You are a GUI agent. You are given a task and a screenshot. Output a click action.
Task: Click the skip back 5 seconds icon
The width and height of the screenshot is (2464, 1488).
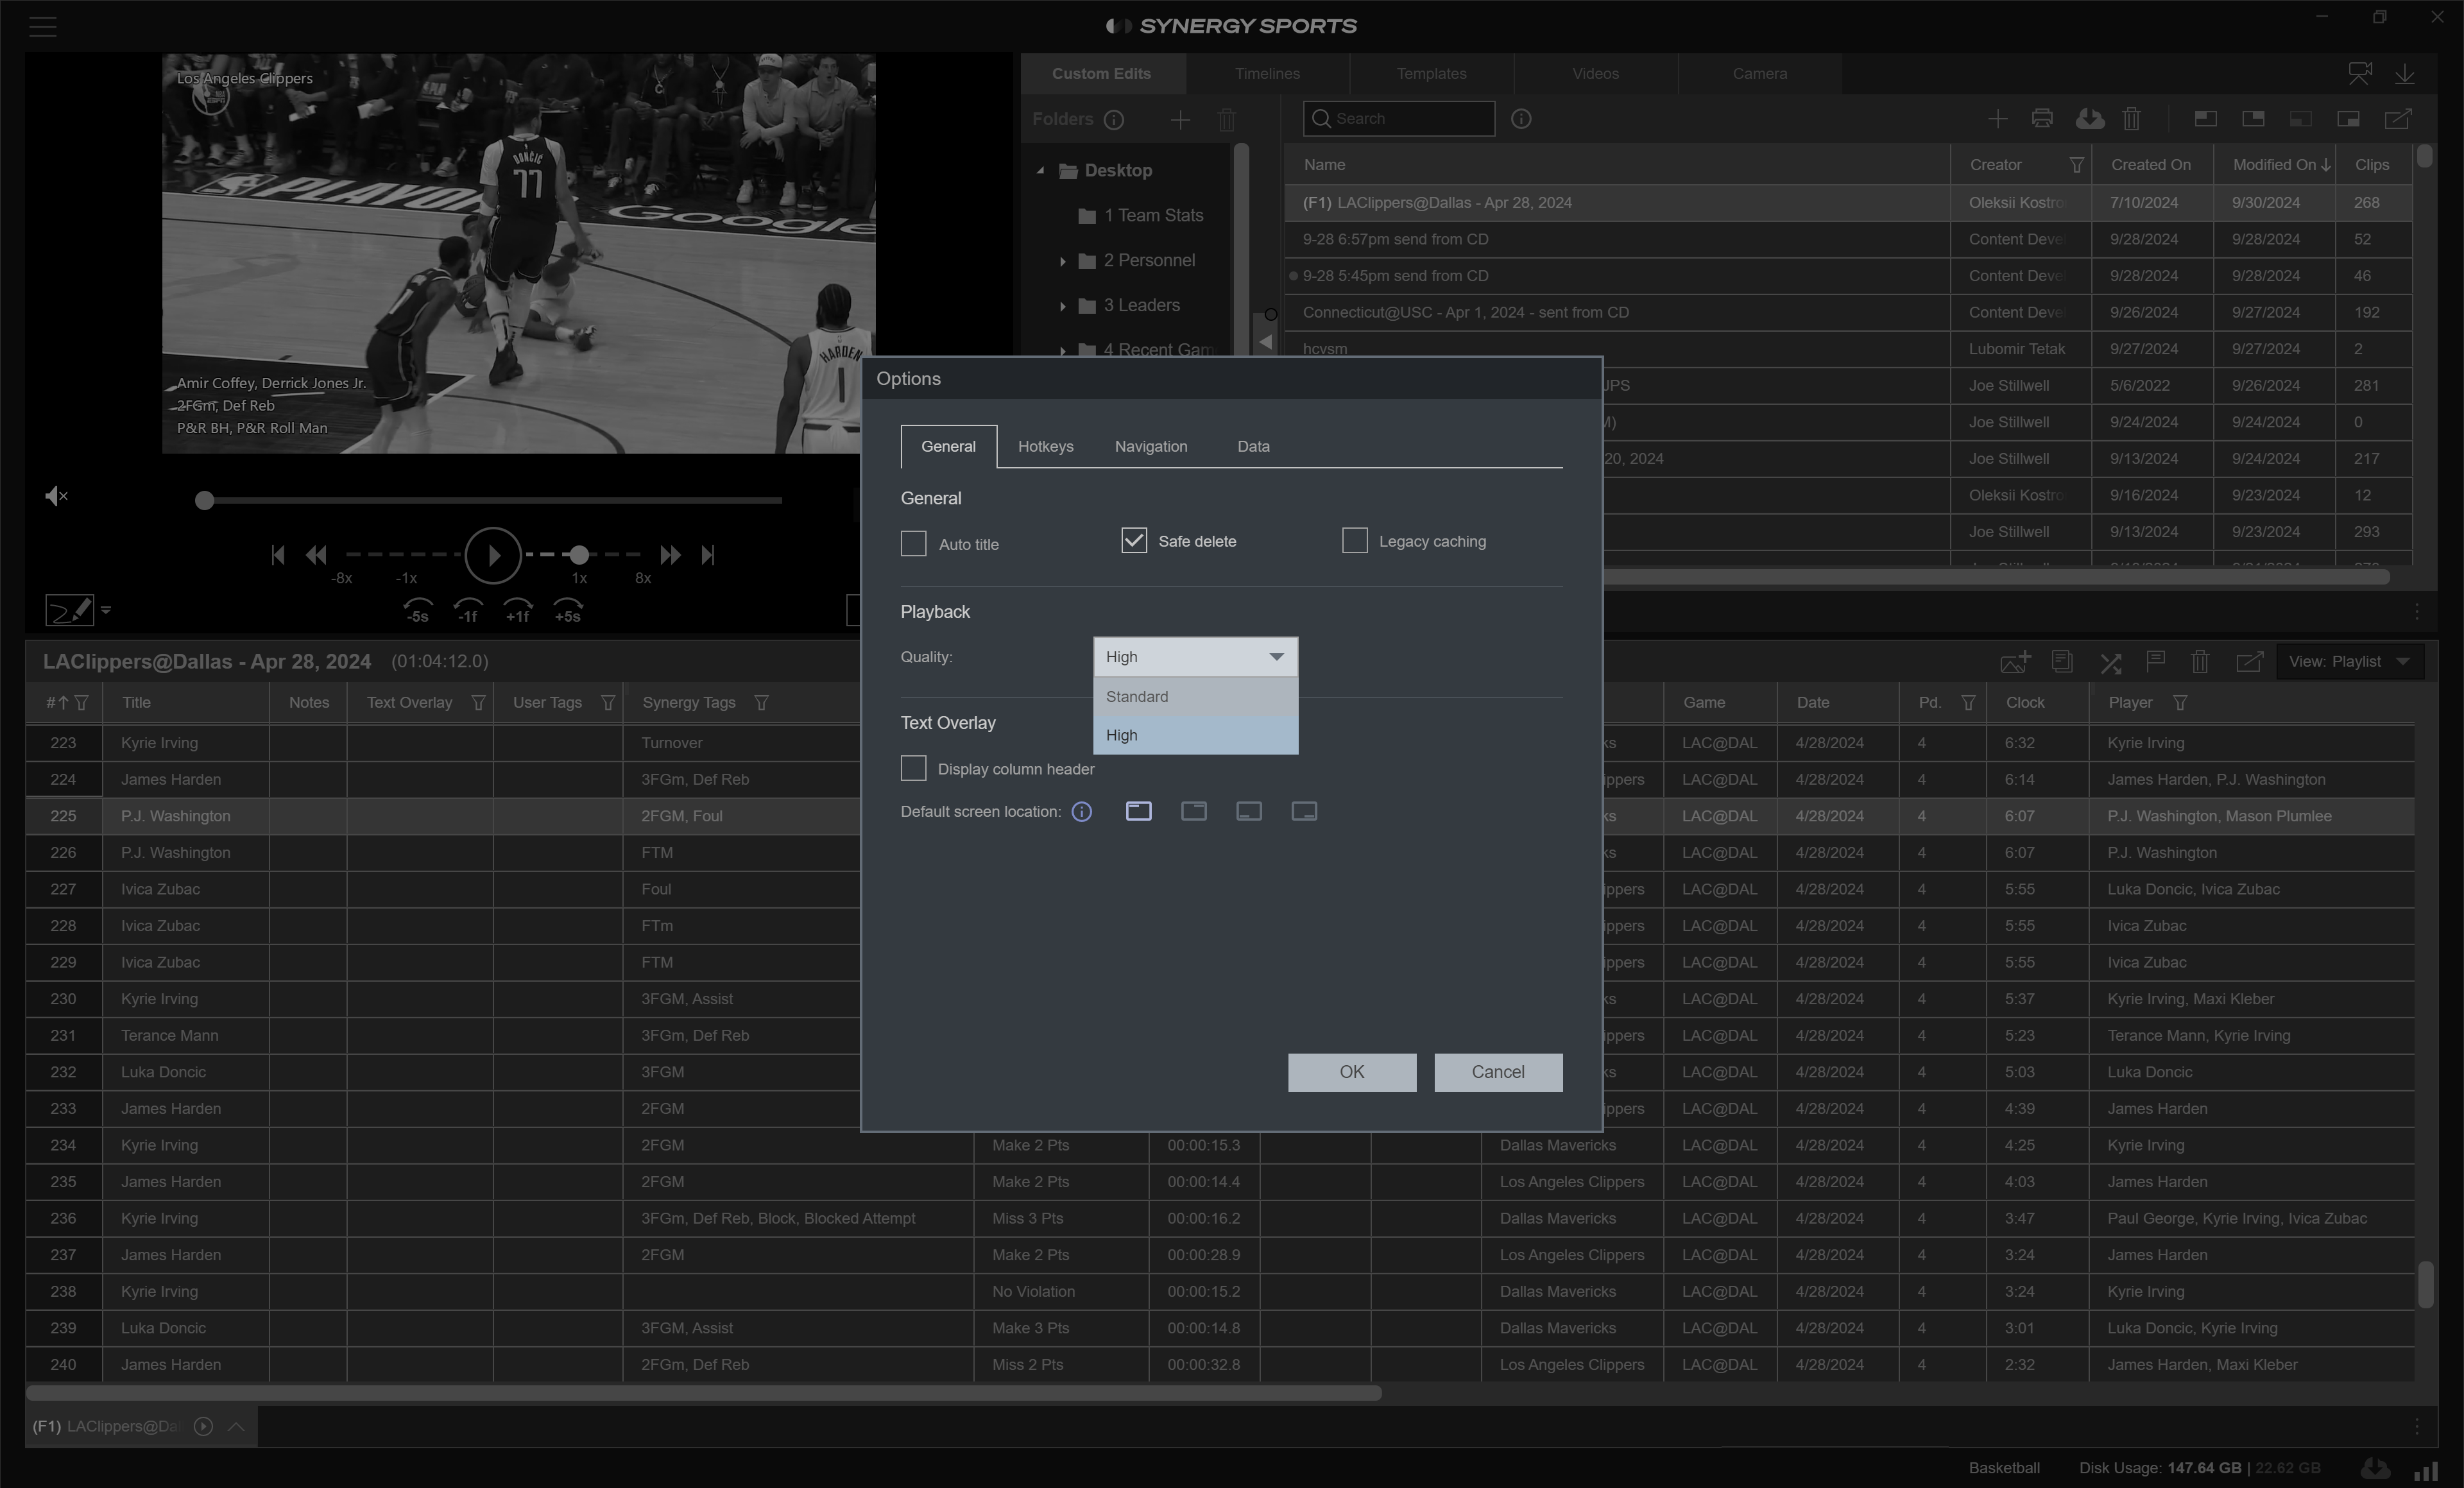(x=417, y=609)
